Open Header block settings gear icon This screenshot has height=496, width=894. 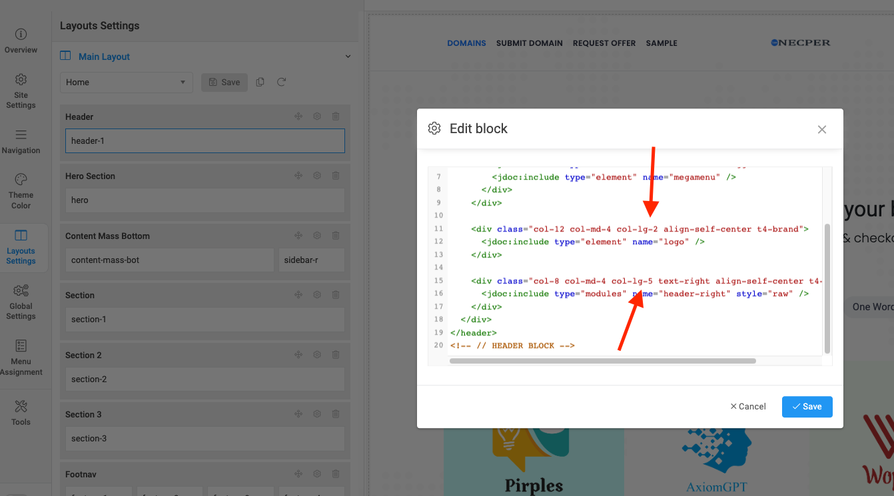(317, 117)
